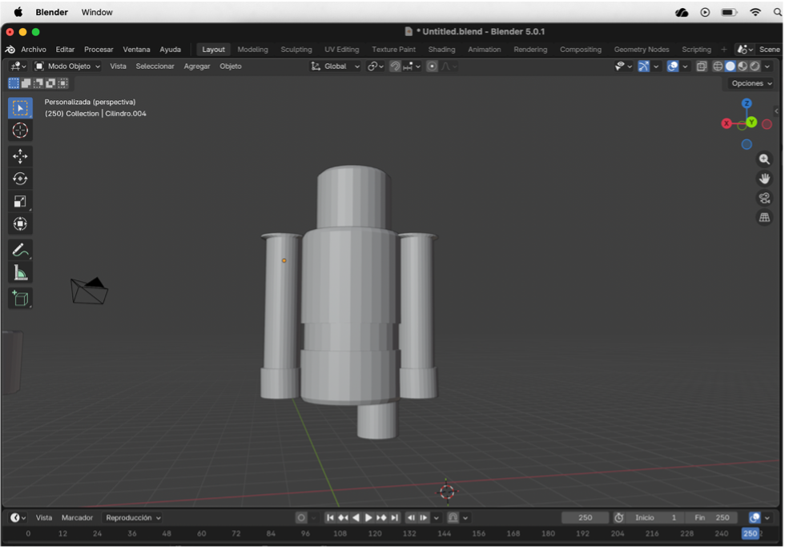Toggle the show overlays button
The height and width of the screenshot is (550, 785).
[673, 66]
